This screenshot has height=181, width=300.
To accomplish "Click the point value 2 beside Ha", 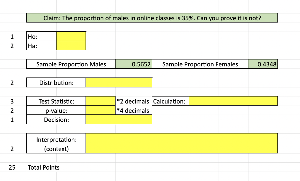I will click(x=12, y=46).
